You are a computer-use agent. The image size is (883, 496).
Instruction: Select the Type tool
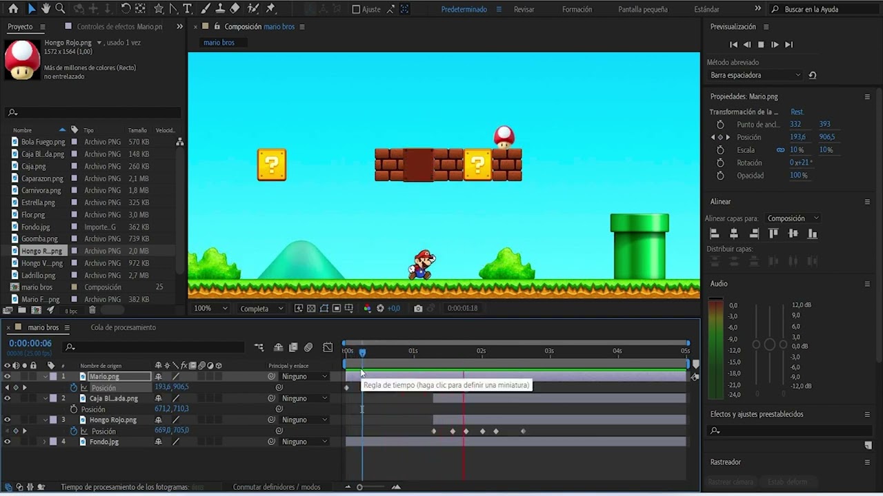(x=189, y=9)
